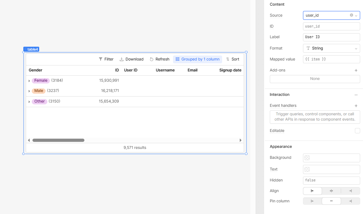Clear the Source field value

pyautogui.click(x=351, y=15)
